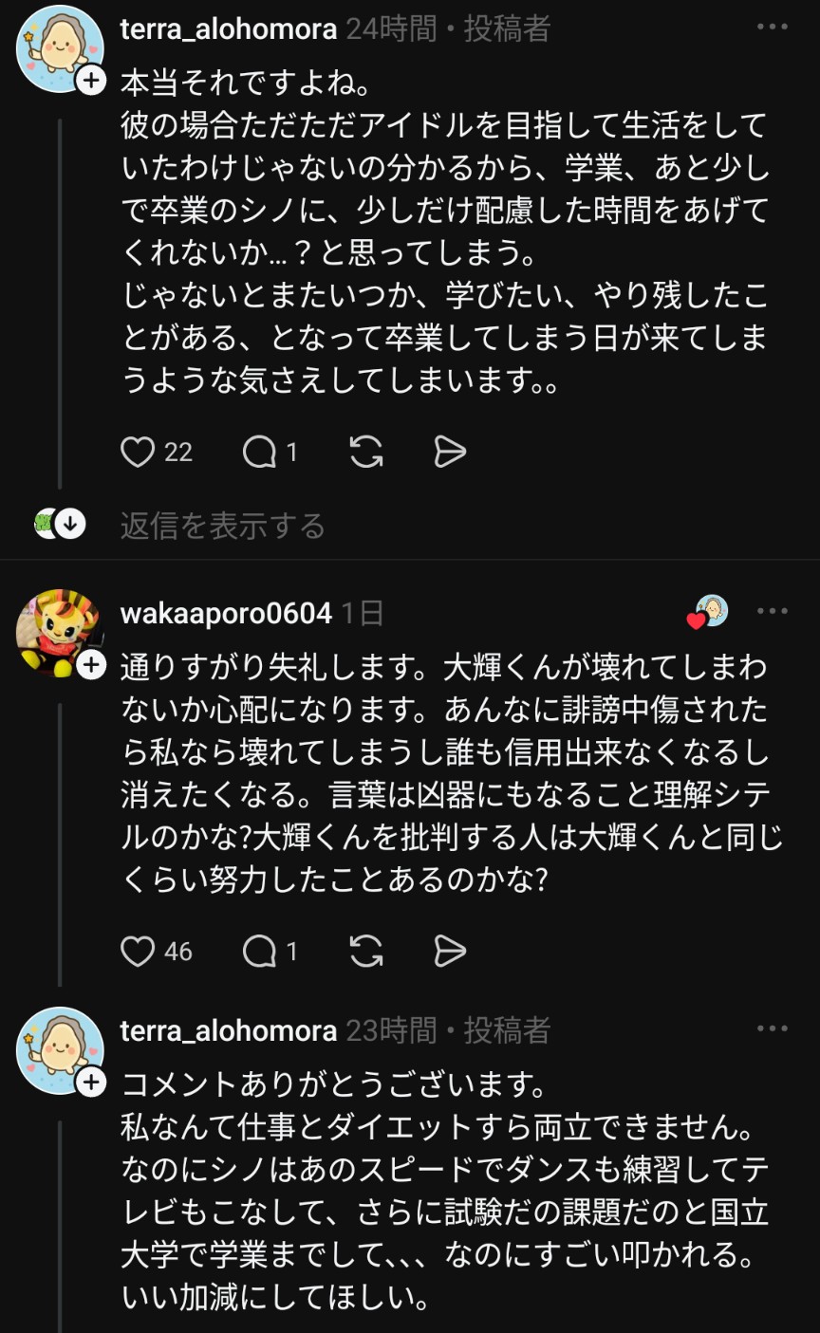Open replies on the comment with 22 likes
820x1333 pixels.
[259, 453]
